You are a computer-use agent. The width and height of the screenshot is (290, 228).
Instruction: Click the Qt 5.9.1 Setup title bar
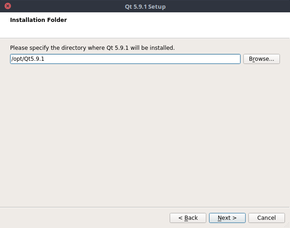point(145,6)
